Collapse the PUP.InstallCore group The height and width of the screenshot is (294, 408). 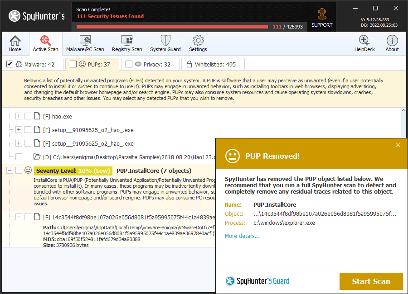[10, 171]
